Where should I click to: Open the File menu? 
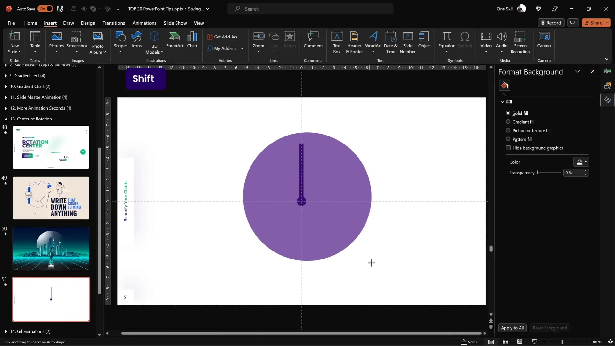[x=11, y=23]
